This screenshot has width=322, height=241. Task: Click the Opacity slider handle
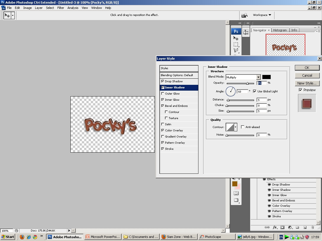(247, 83)
